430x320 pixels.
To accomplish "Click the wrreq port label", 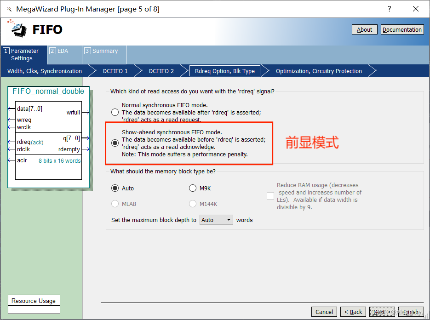I will [24, 120].
